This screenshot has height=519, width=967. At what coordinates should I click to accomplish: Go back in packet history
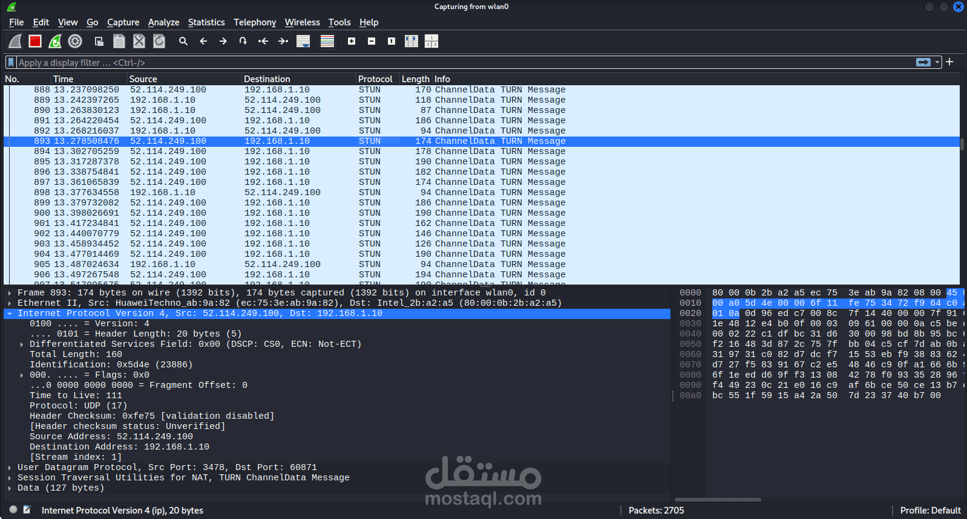203,41
